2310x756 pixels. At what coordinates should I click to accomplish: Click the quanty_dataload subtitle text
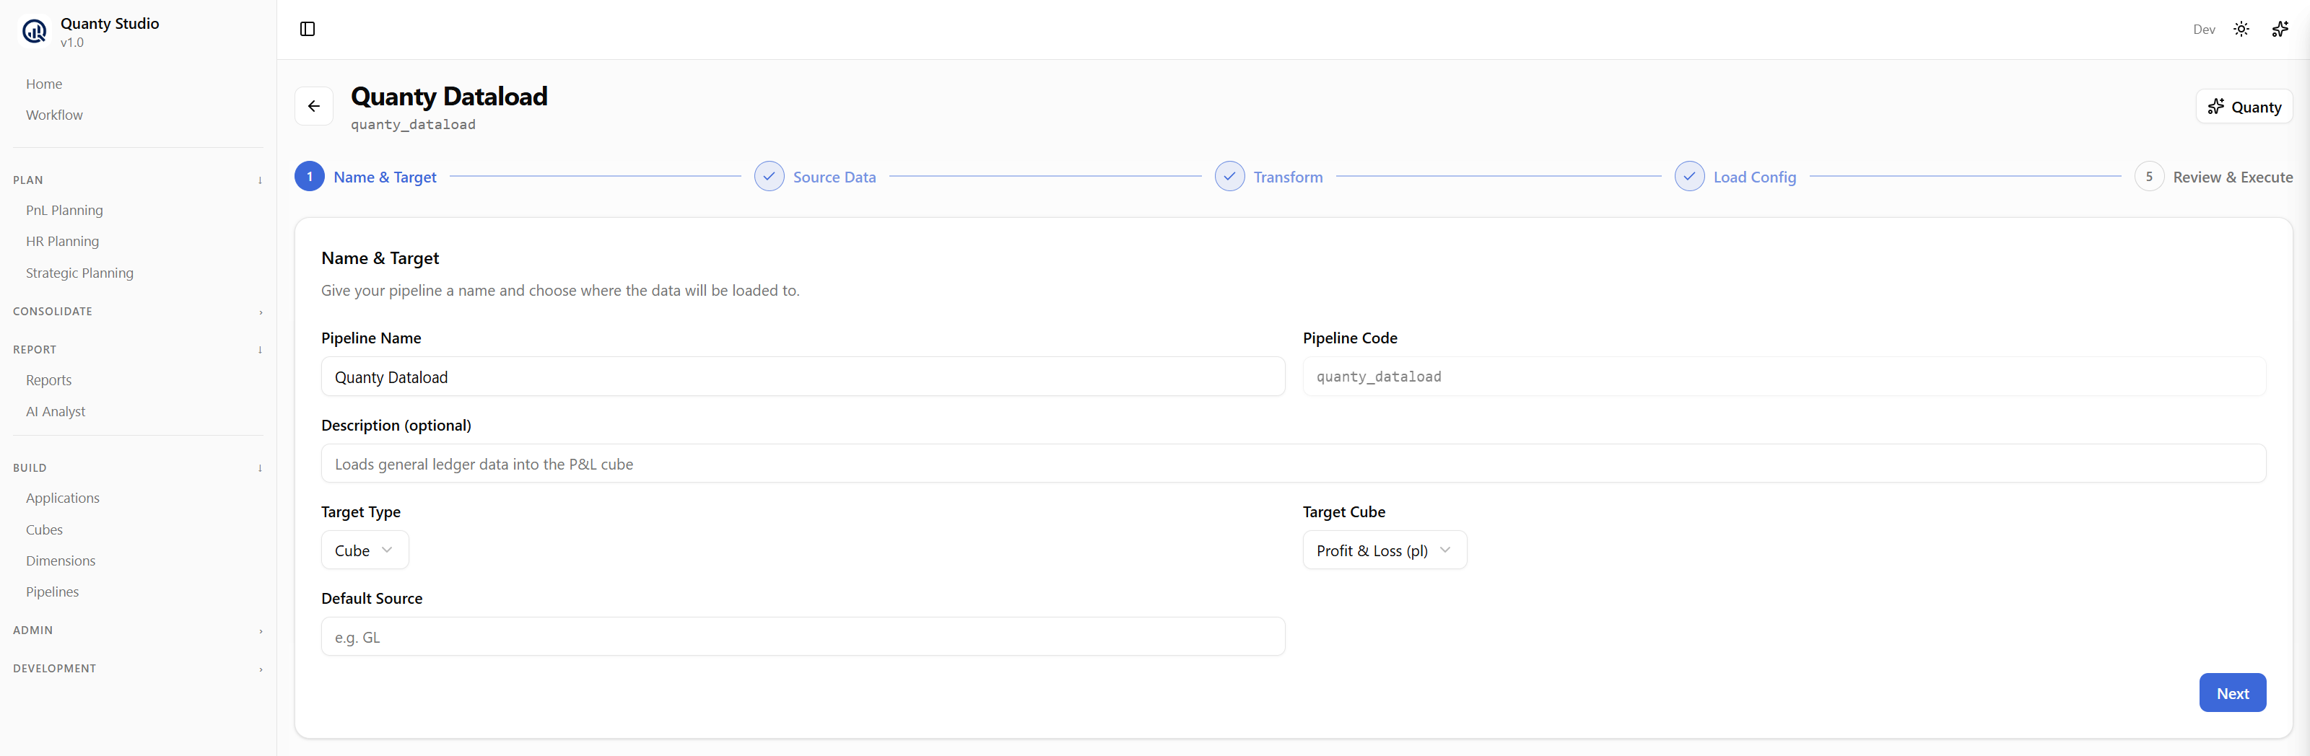pyautogui.click(x=412, y=125)
